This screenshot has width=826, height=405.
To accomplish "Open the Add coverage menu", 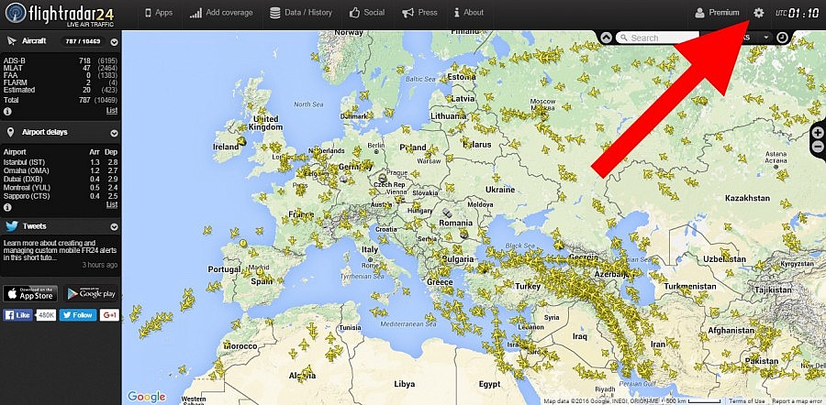I will 221,13.
